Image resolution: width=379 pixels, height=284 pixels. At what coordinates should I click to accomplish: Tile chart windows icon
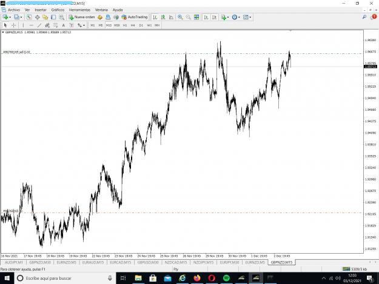196,17
